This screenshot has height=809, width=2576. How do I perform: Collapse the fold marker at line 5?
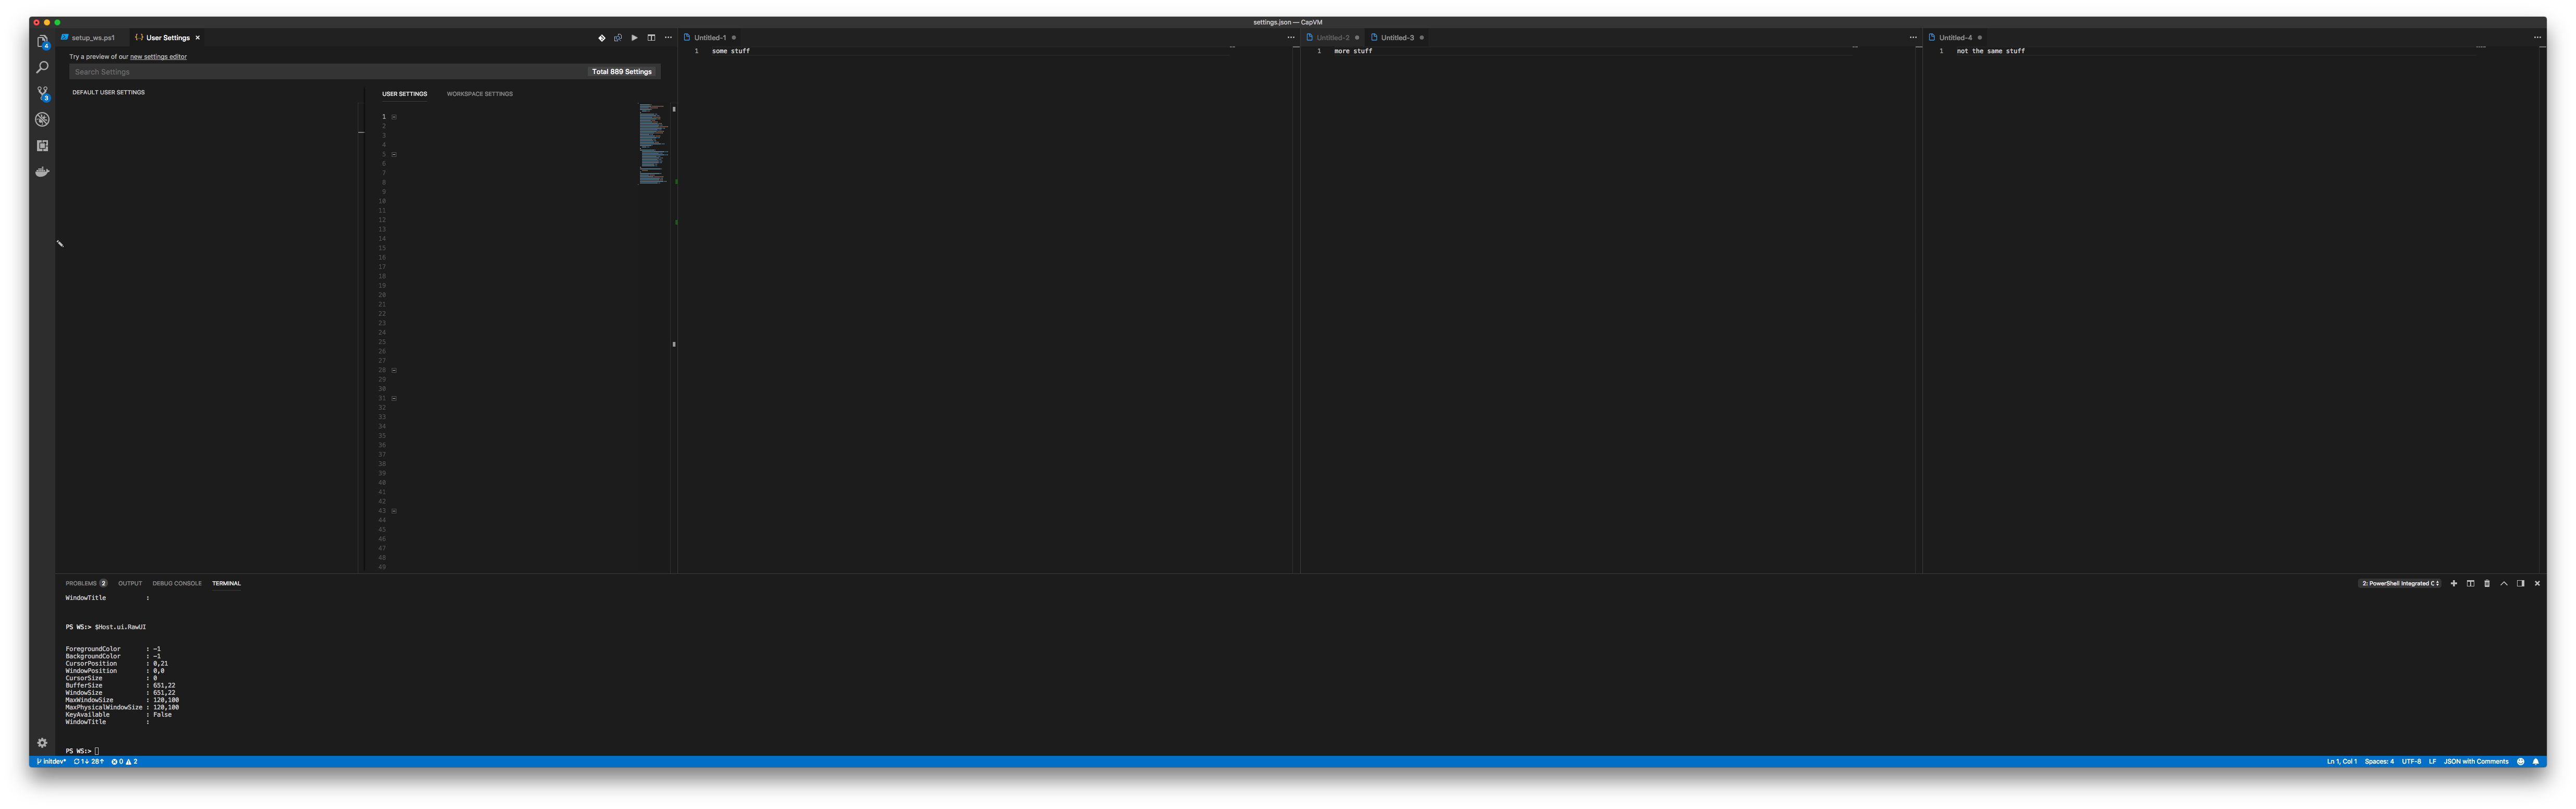(393, 154)
